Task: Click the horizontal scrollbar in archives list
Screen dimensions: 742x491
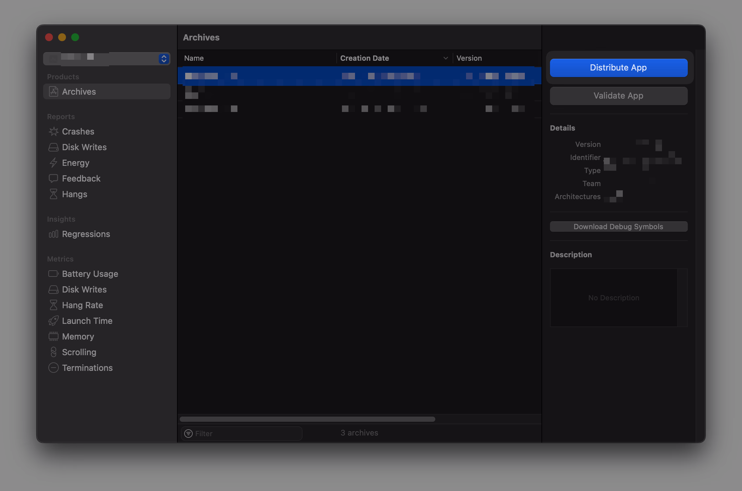Action: 307,419
